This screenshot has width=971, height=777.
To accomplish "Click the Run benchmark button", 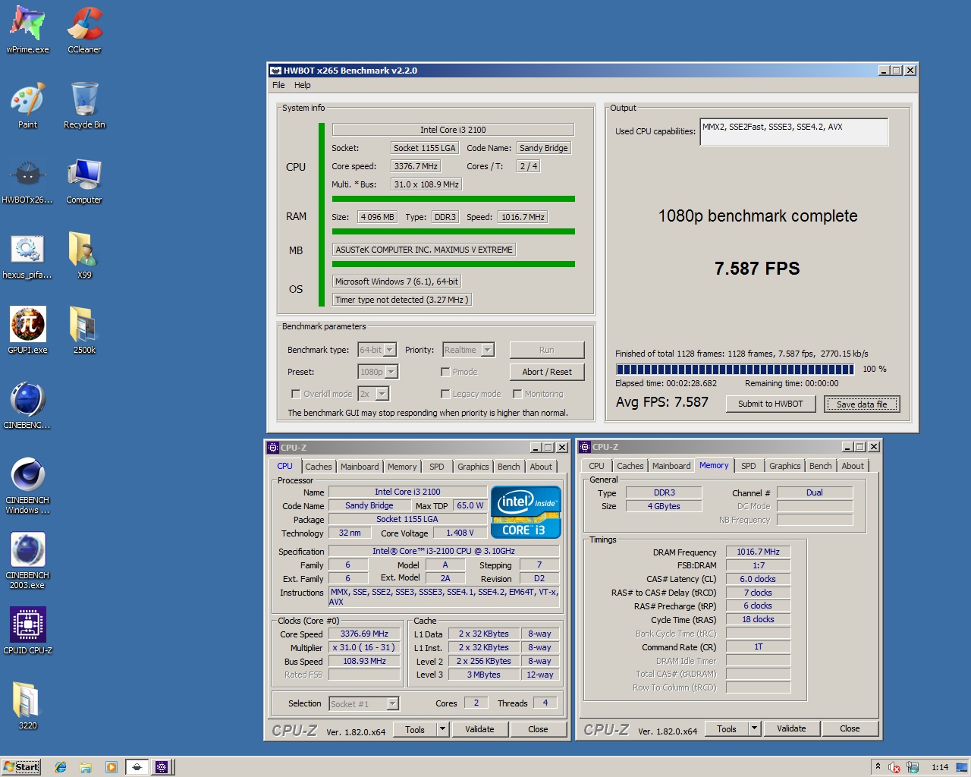I will [x=547, y=350].
